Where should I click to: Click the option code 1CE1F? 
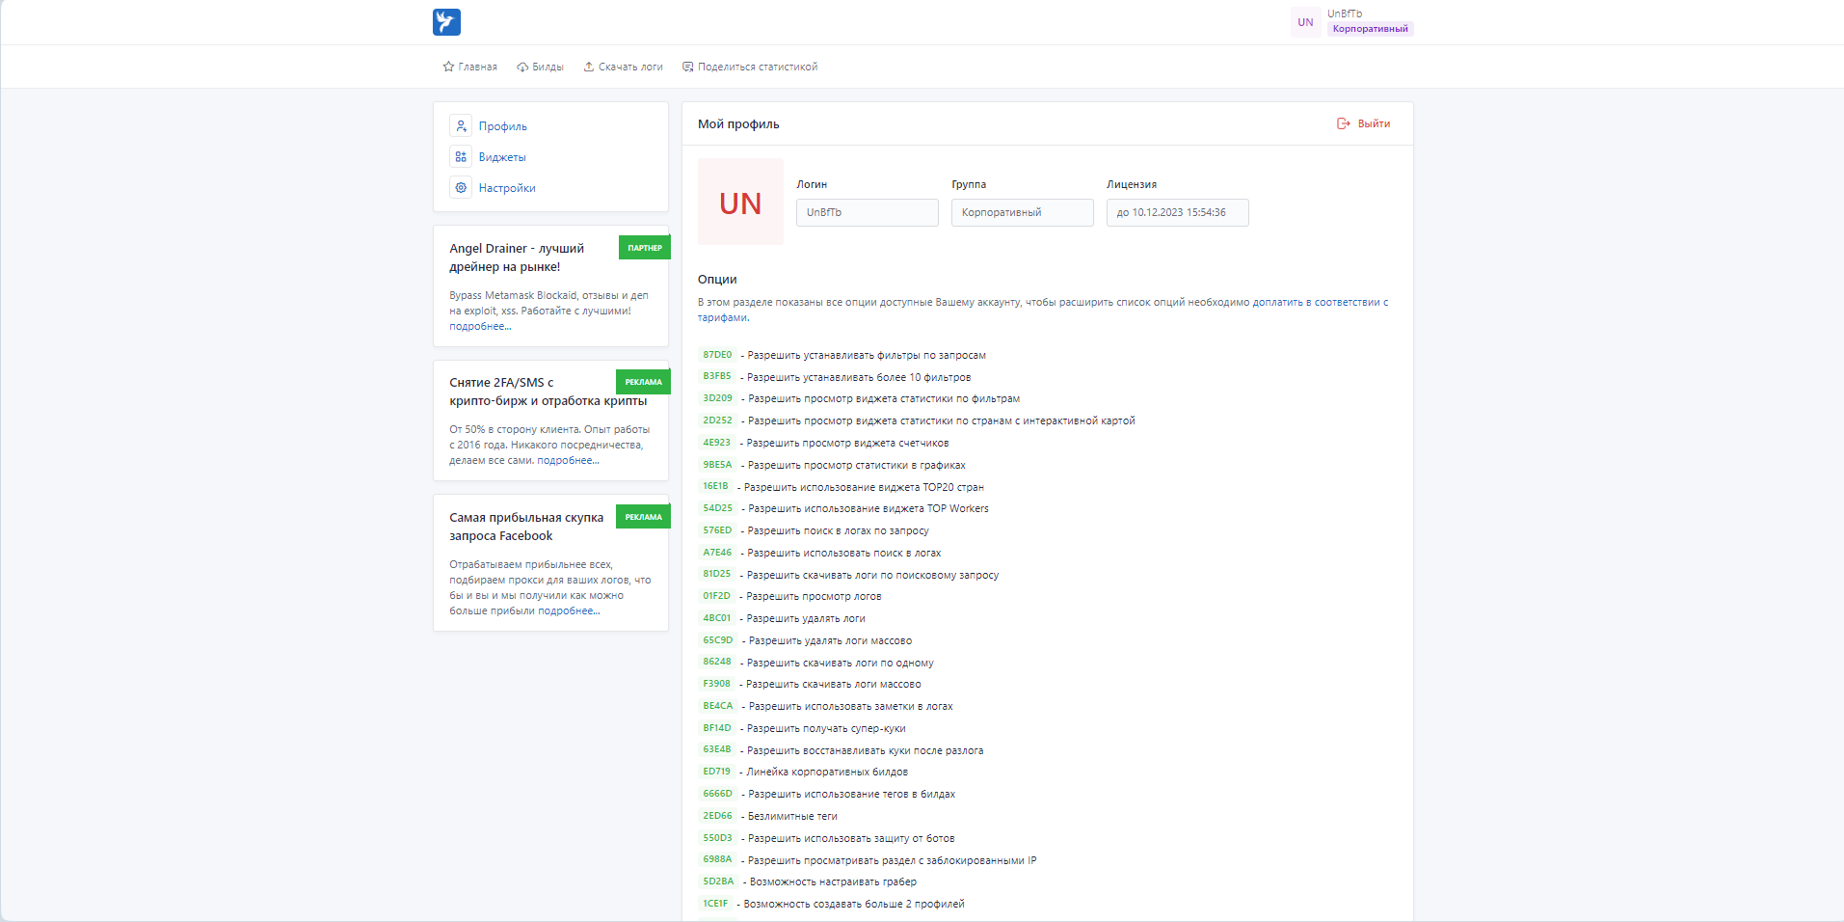(x=715, y=904)
